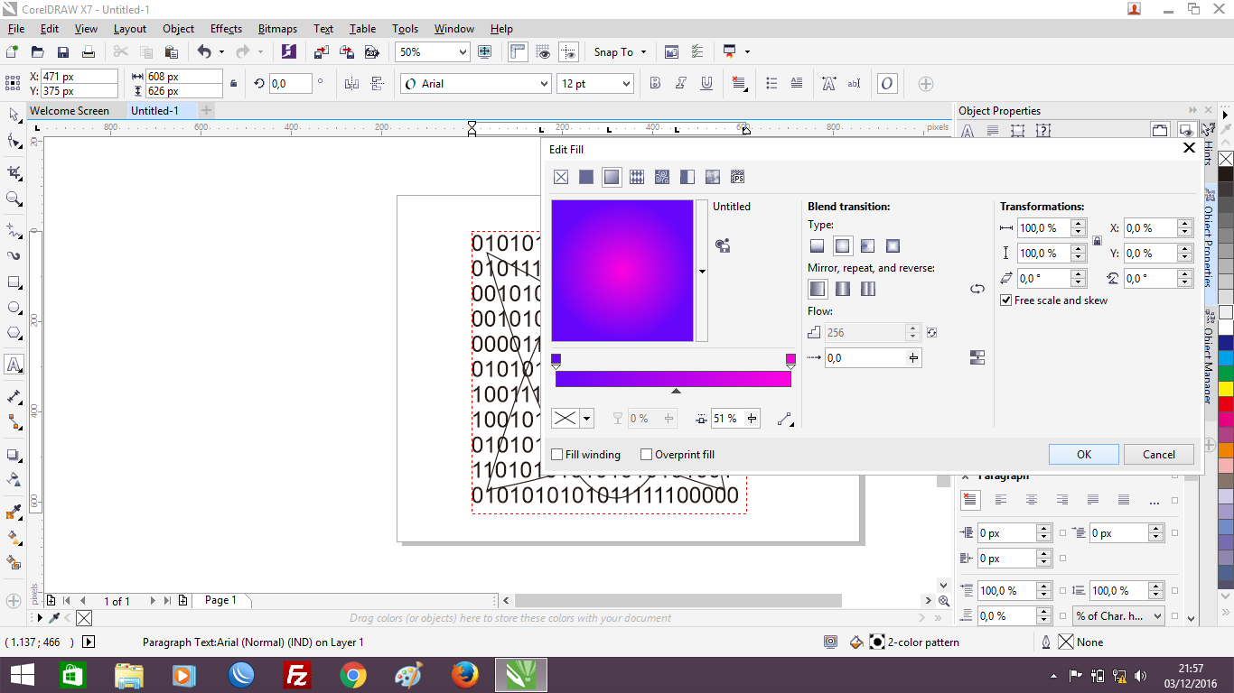Open the fountain fill picker dropdown arrow
Image resolution: width=1234 pixels, height=693 pixels.
(702, 271)
